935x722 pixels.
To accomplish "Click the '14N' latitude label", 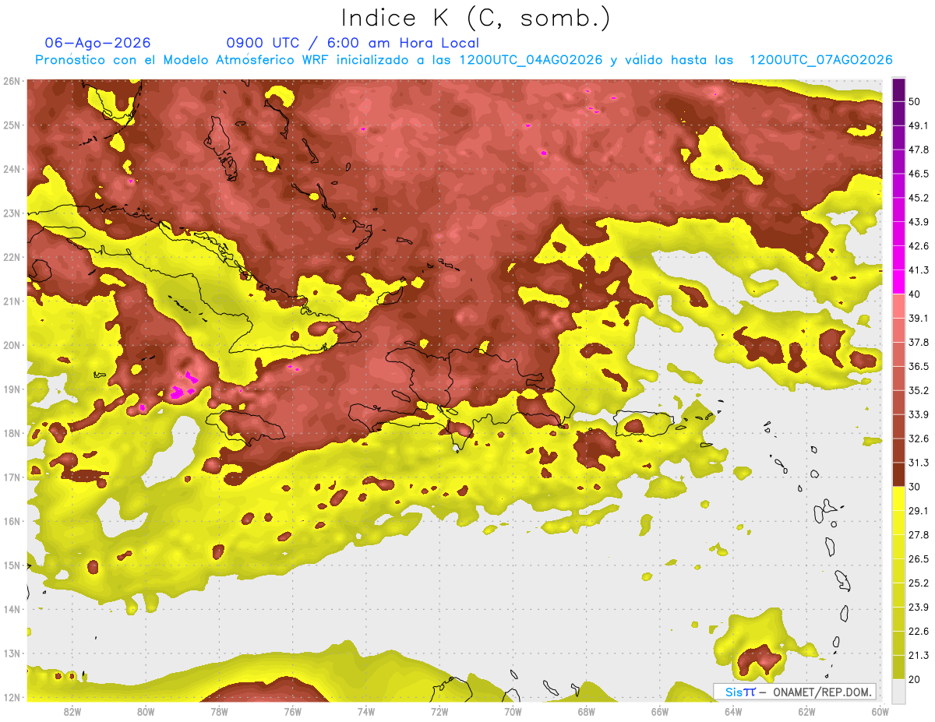I will (x=11, y=609).
